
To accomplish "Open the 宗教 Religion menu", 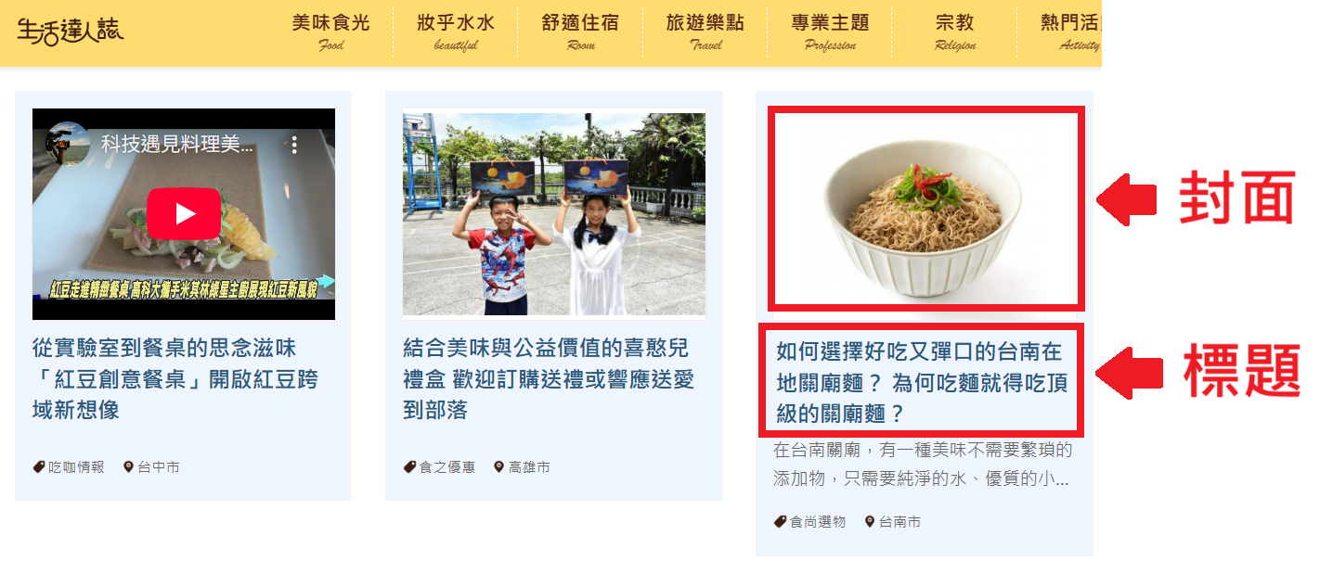I will [x=955, y=32].
